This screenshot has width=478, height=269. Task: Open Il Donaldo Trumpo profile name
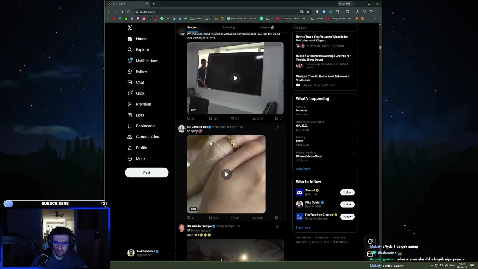click(x=199, y=226)
